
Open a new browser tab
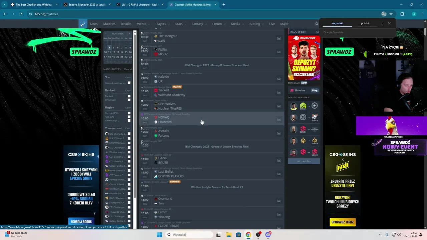point(224,5)
